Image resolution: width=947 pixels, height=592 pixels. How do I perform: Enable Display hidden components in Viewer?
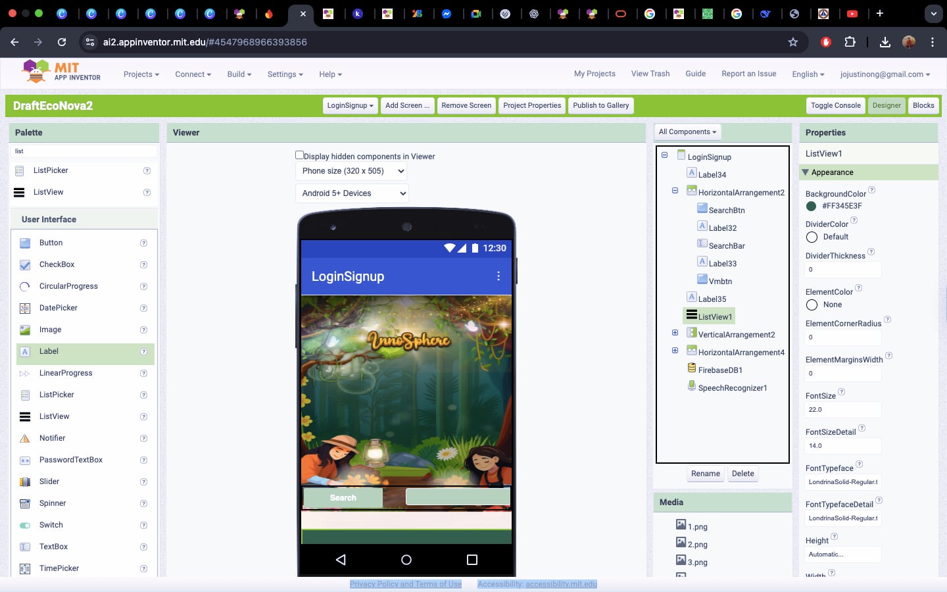point(299,155)
